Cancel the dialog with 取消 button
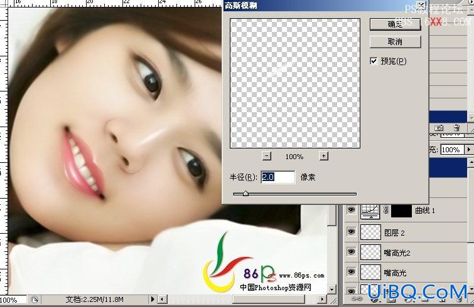Viewport: 474px width, 307px height. click(395, 41)
